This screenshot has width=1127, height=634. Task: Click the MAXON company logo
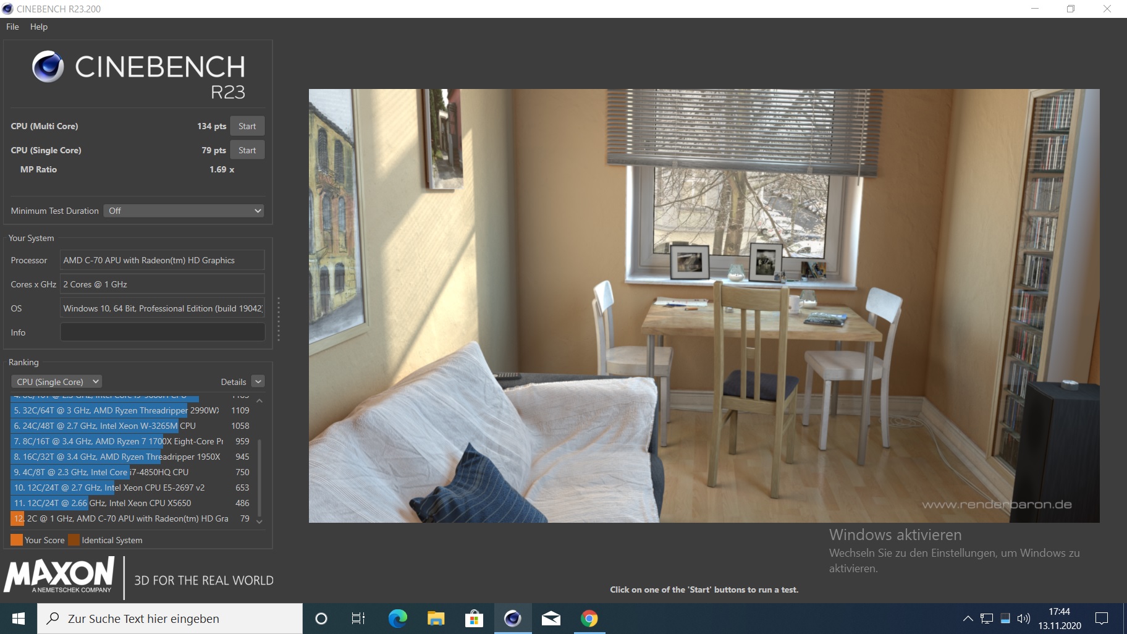coord(59,575)
